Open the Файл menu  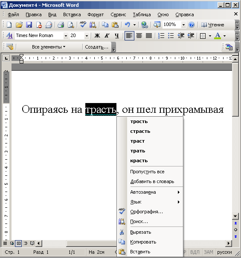pyautogui.click(x=13, y=14)
